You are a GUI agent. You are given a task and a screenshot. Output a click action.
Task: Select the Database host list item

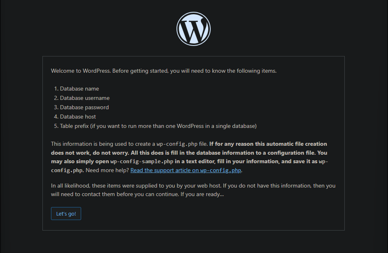(78, 116)
